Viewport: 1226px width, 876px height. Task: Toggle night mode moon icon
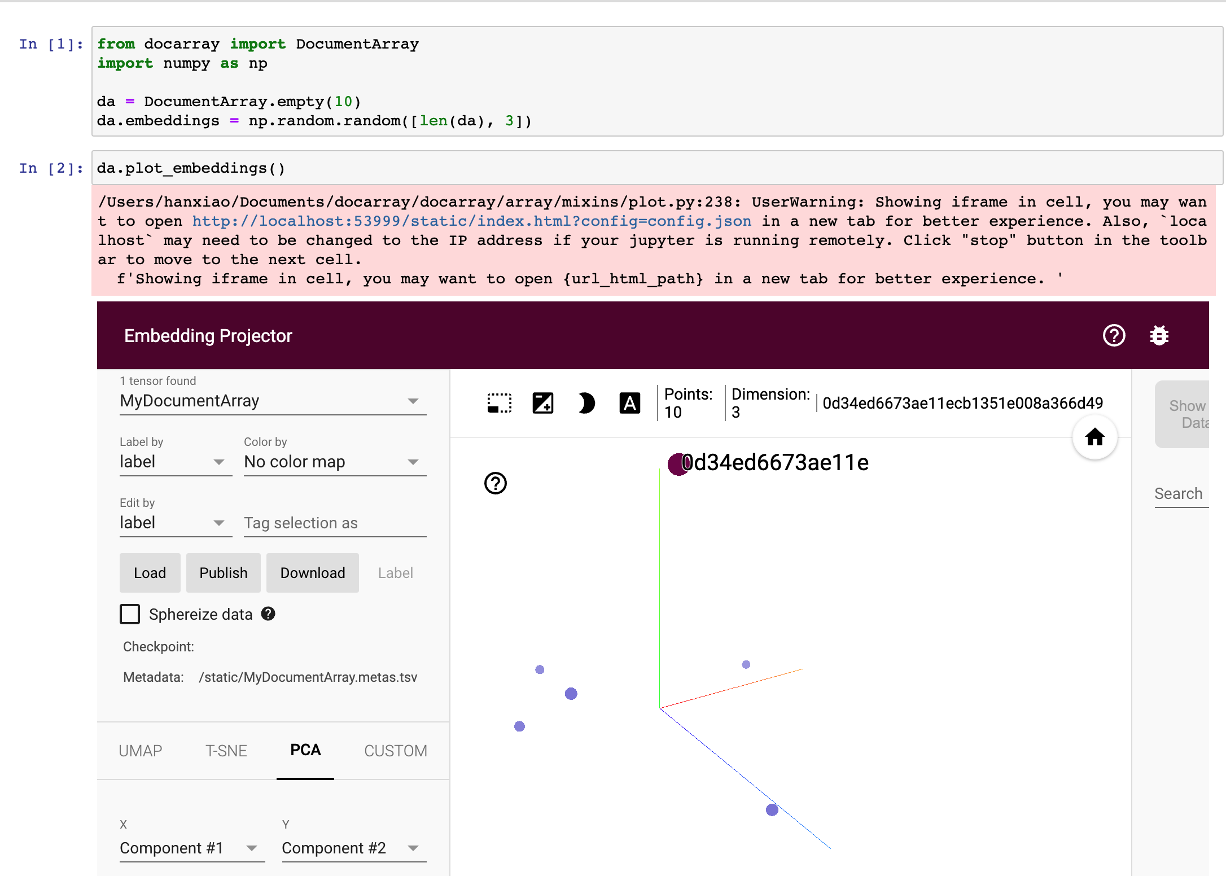pos(586,403)
